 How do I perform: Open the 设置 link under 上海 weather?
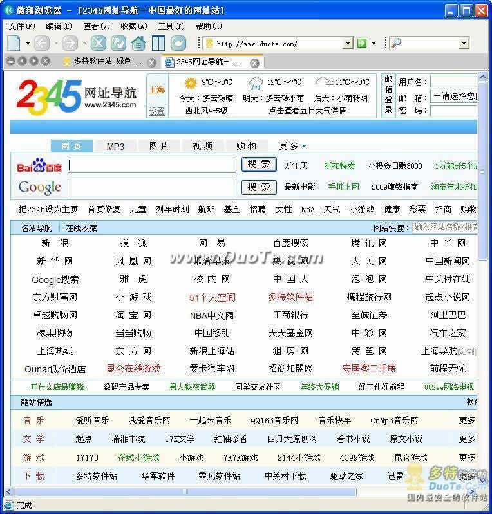tap(157, 111)
